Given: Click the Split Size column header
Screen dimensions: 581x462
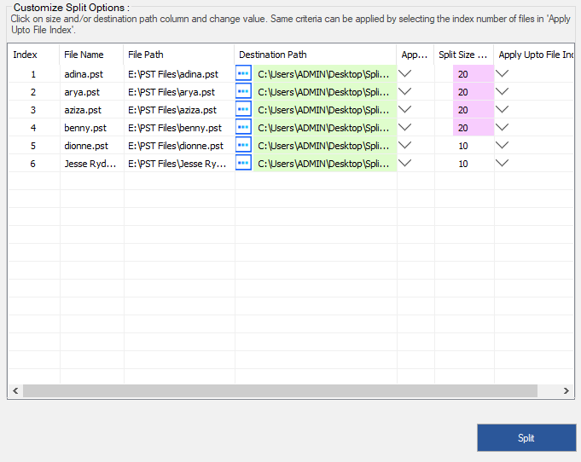Looking at the screenshot, I should pos(463,55).
